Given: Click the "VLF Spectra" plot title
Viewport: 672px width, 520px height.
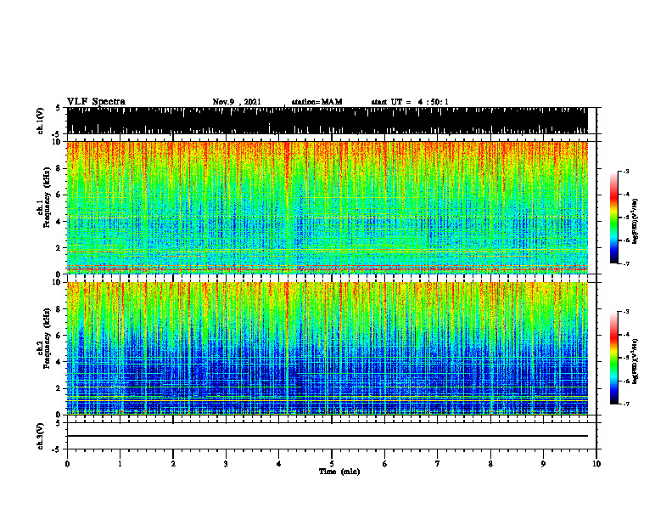Looking at the screenshot, I should tap(96, 102).
